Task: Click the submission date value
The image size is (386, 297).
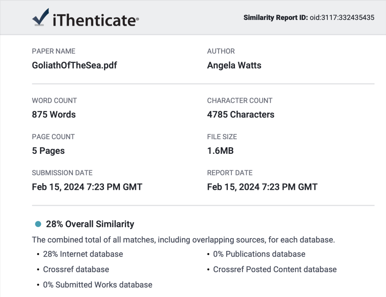Action: click(87, 187)
